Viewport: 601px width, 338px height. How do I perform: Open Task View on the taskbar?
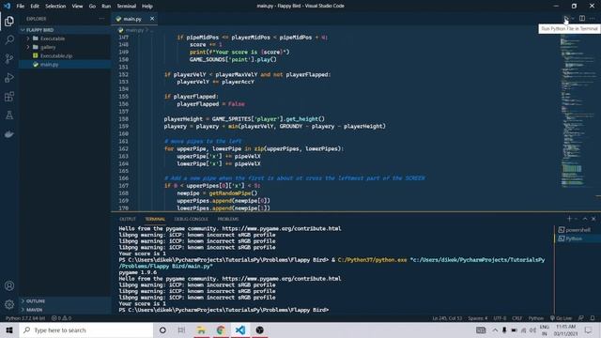(x=181, y=330)
